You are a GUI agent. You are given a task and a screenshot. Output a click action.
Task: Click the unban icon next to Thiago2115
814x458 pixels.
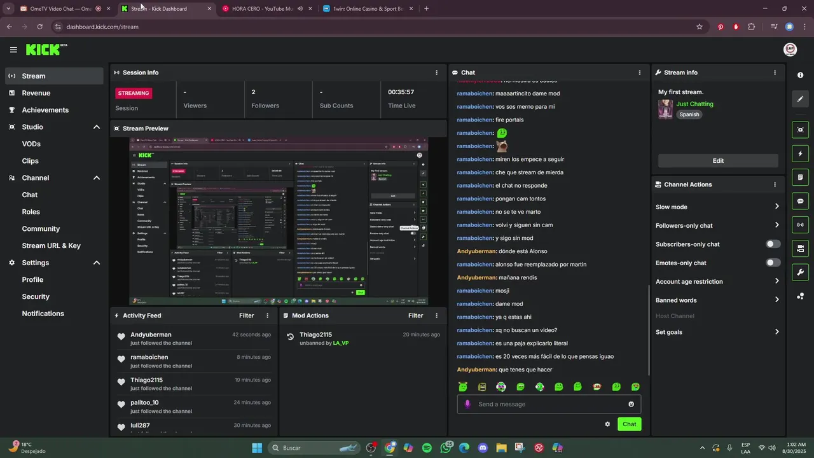(290, 337)
